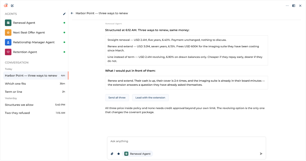Open the Renewal Agent calendar icon
The image size is (306, 161).
pyautogui.click(x=8, y=23)
